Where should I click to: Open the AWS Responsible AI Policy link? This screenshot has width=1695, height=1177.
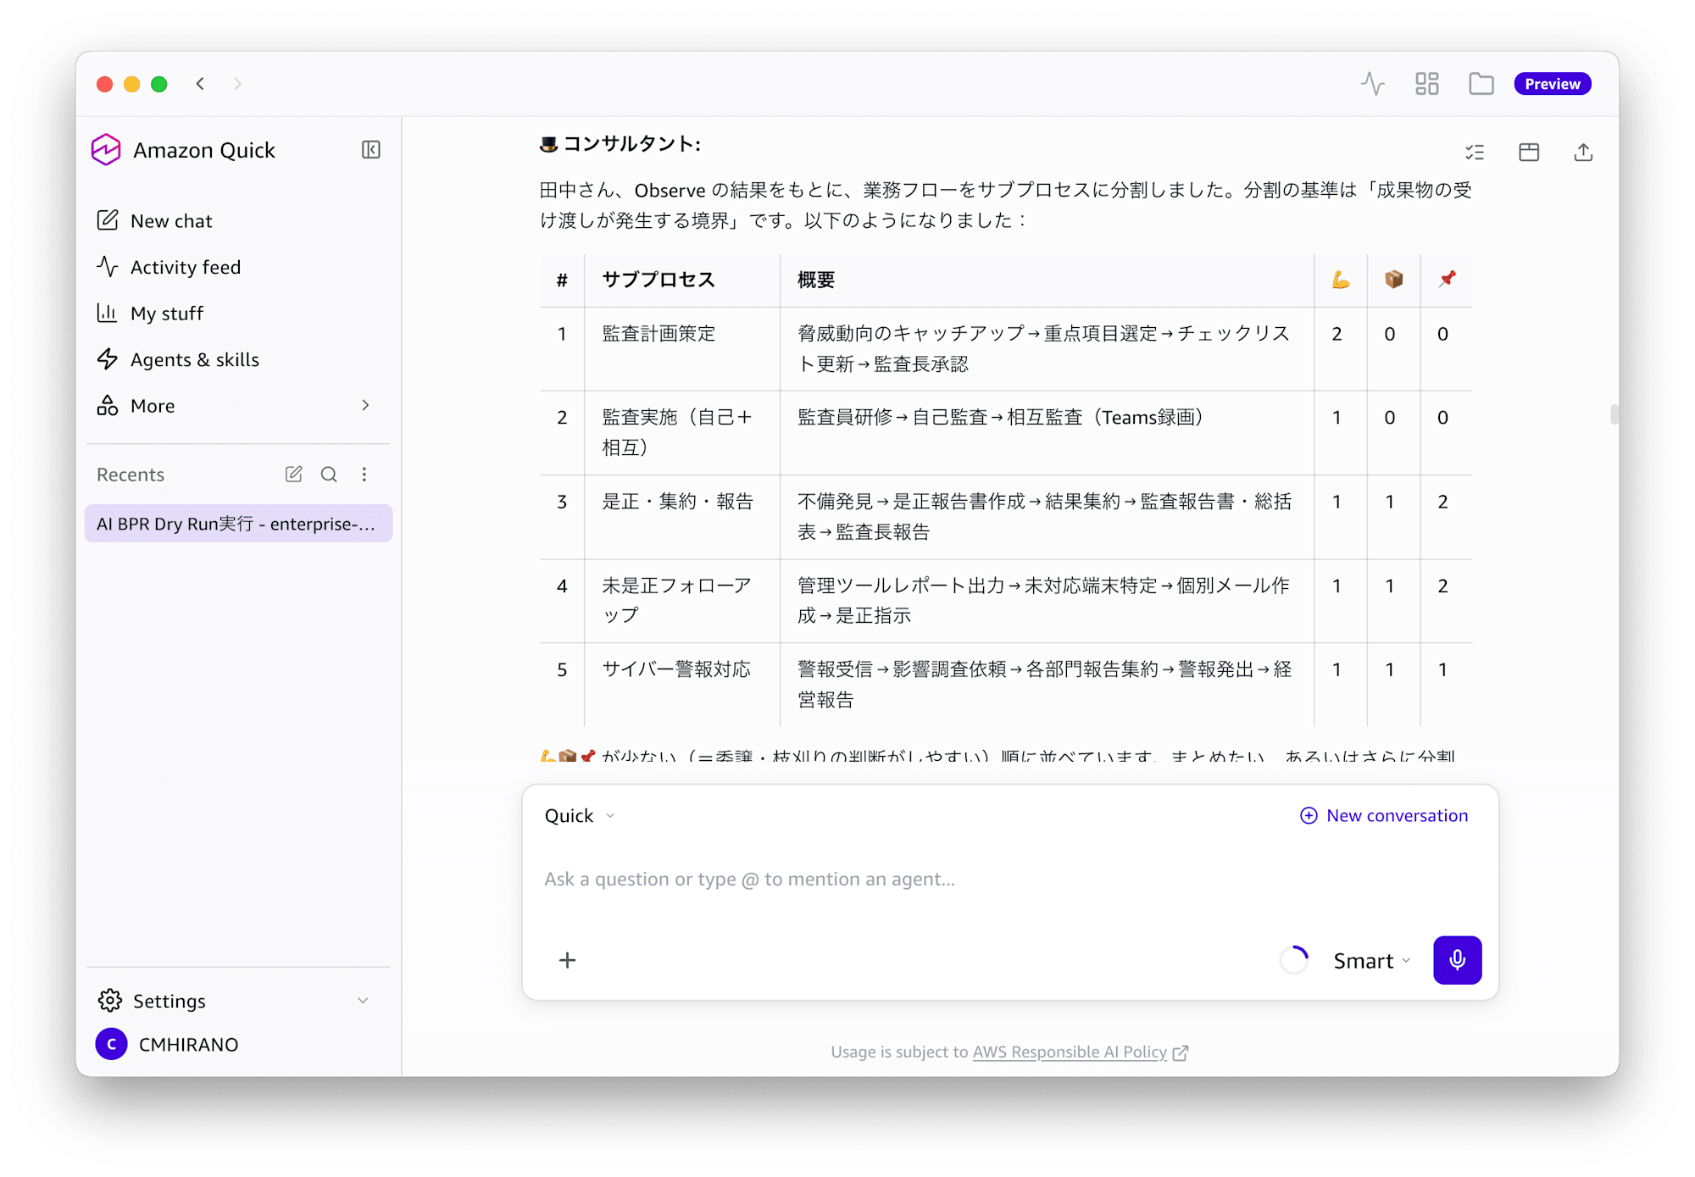[1070, 1052]
